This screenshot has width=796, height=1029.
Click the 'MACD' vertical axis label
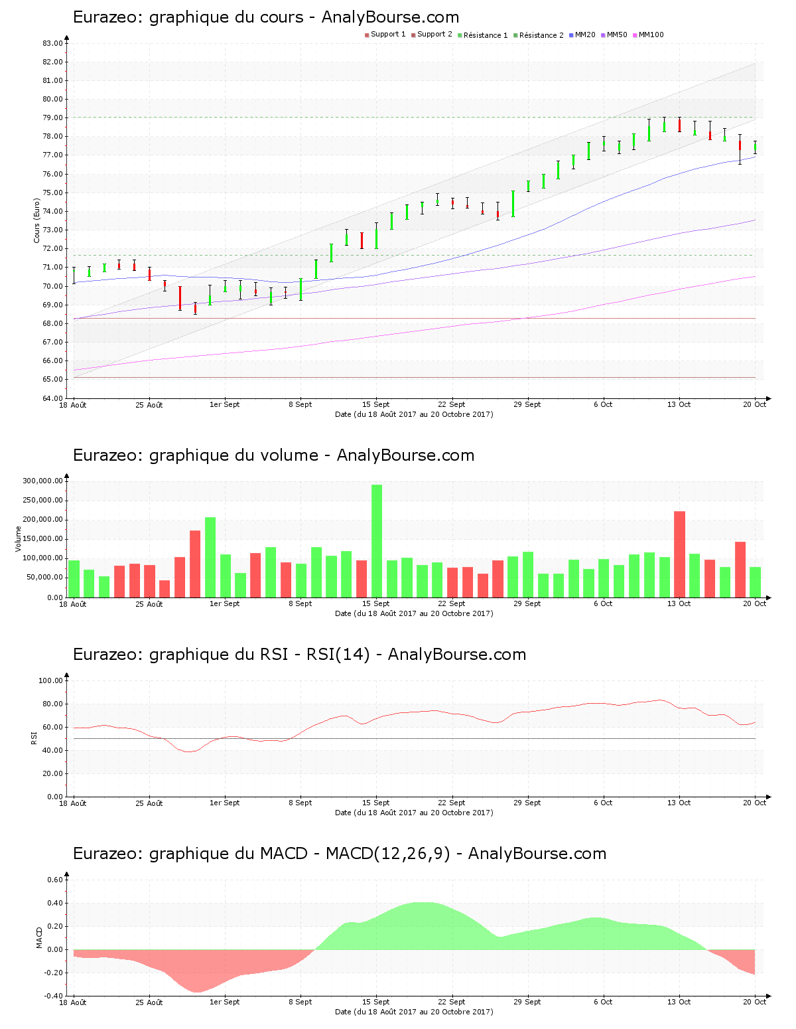[39, 937]
